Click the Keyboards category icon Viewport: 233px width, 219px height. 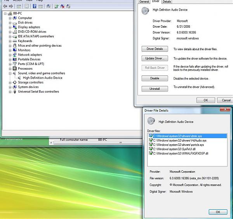[15, 41]
